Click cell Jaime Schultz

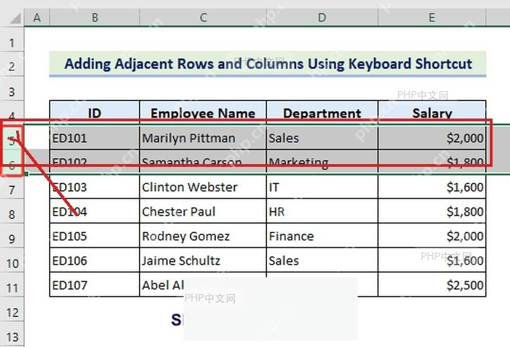point(203,261)
